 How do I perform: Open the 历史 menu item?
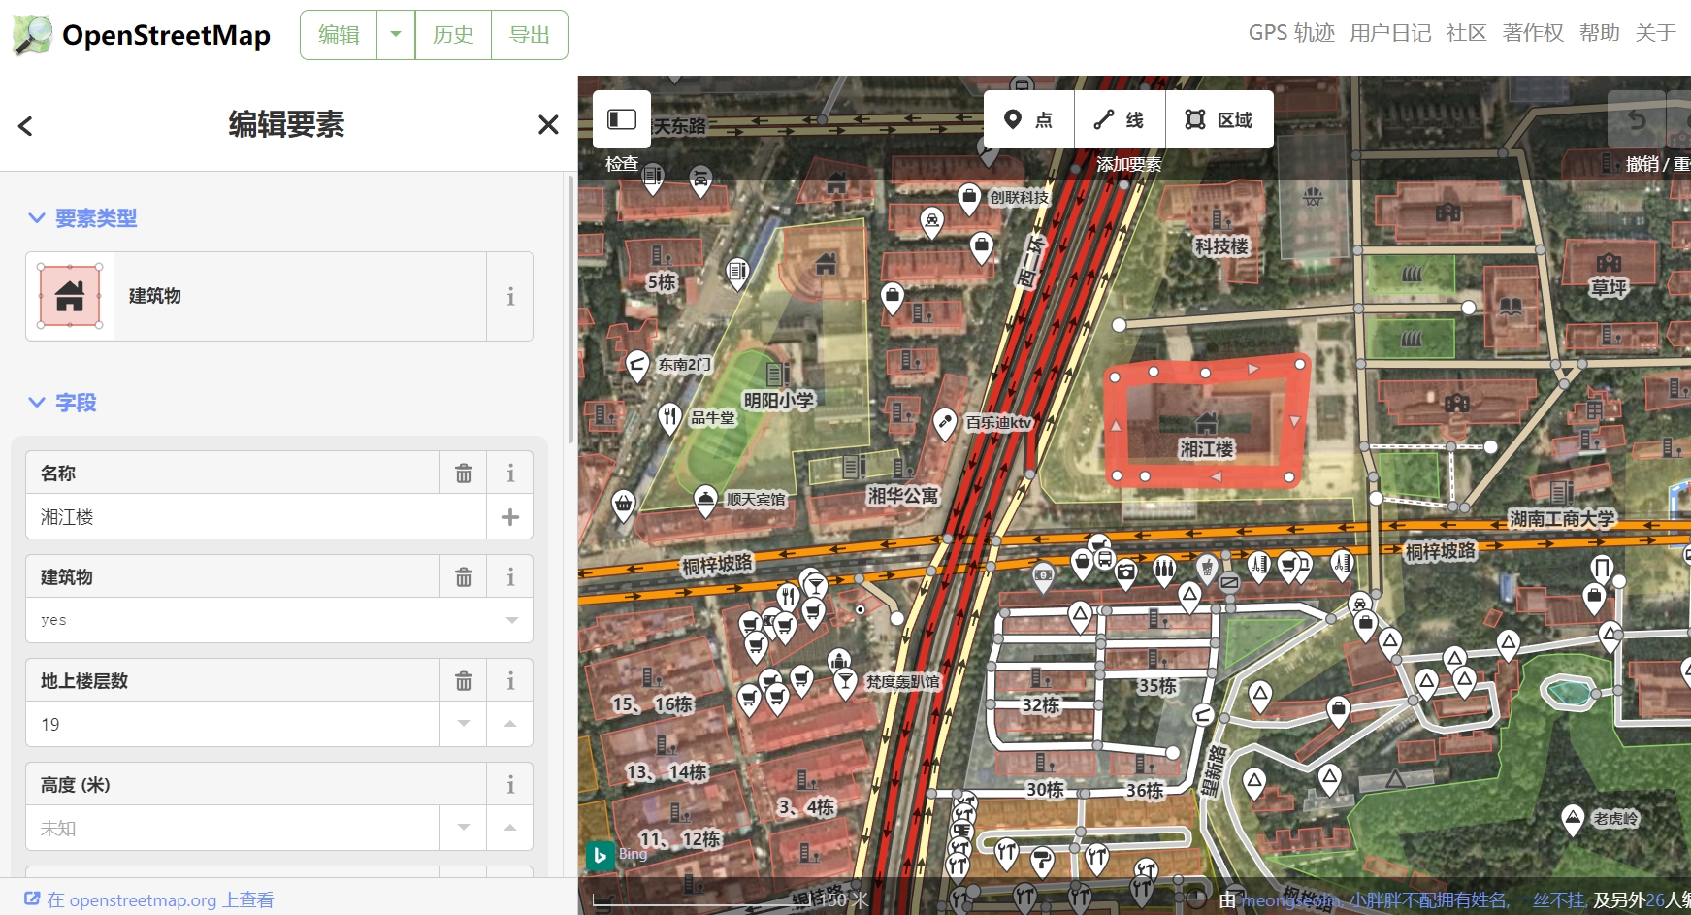point(452,34)
